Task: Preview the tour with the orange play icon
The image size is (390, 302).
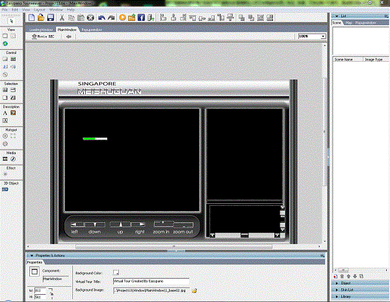Action: point(122,18)
